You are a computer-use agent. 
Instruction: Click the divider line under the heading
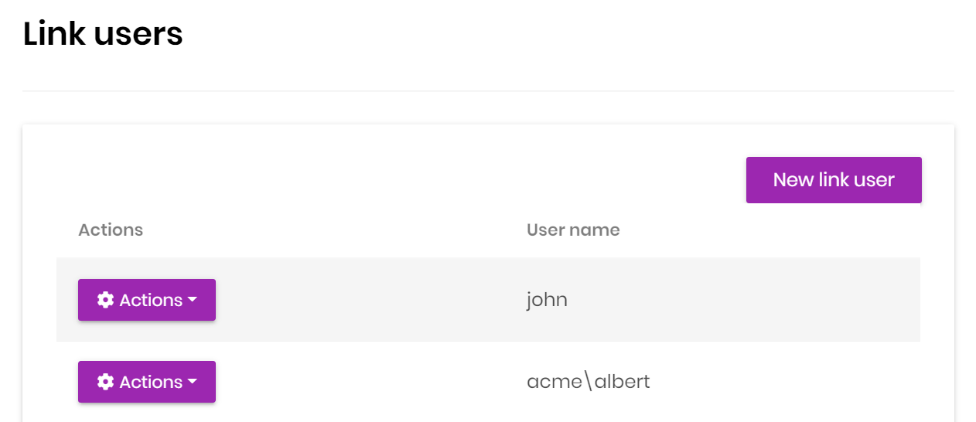click(x=488, y=91)
